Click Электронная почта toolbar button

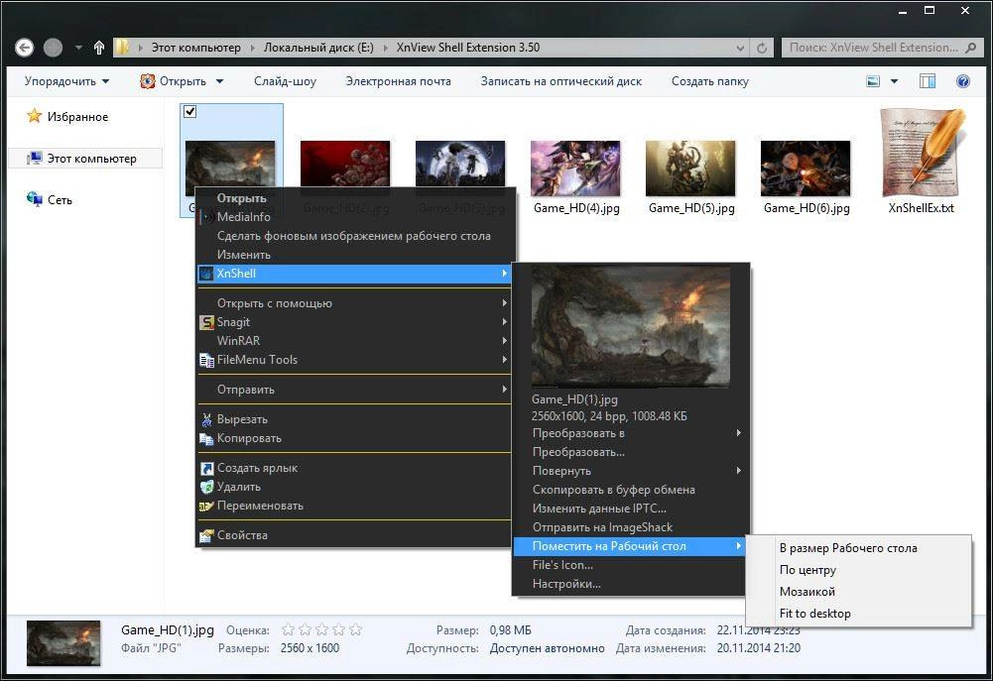[x=399, y=81]
